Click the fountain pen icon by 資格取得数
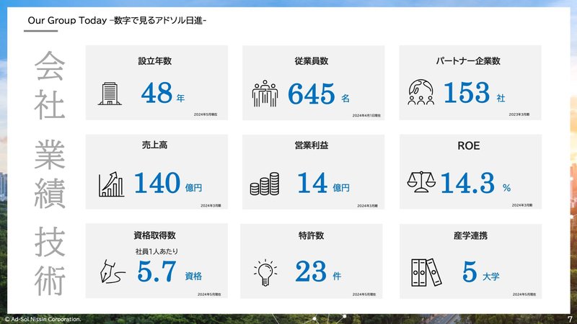577x324 pixels. pyautogui.click(x=113, y=271)
